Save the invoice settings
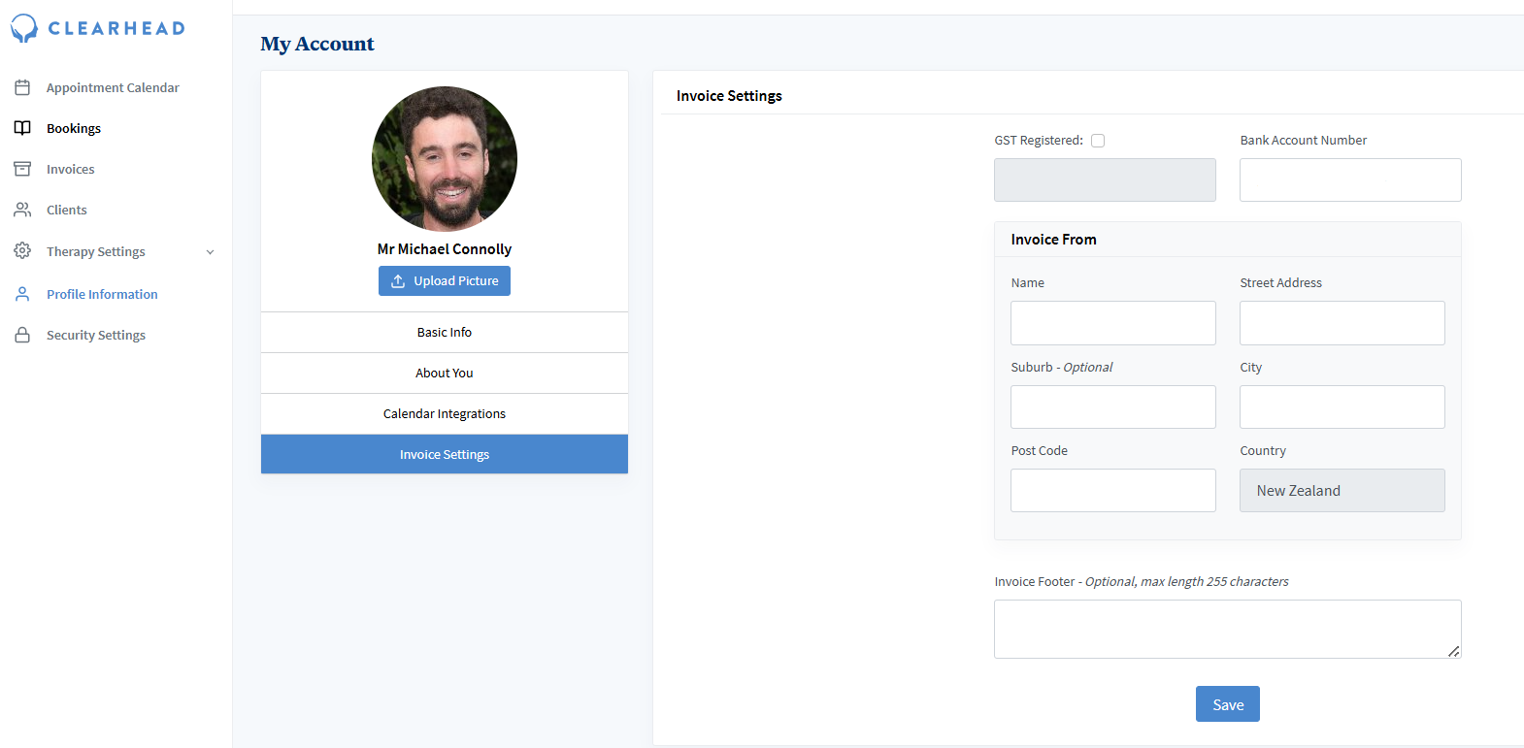The width and height of the screenshot is (1524, 748). (x=1227, y=704)
